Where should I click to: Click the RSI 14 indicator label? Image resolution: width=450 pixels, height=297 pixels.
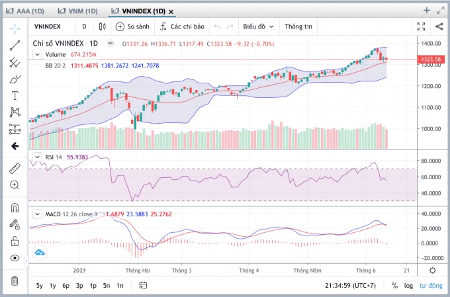[54, 157]
